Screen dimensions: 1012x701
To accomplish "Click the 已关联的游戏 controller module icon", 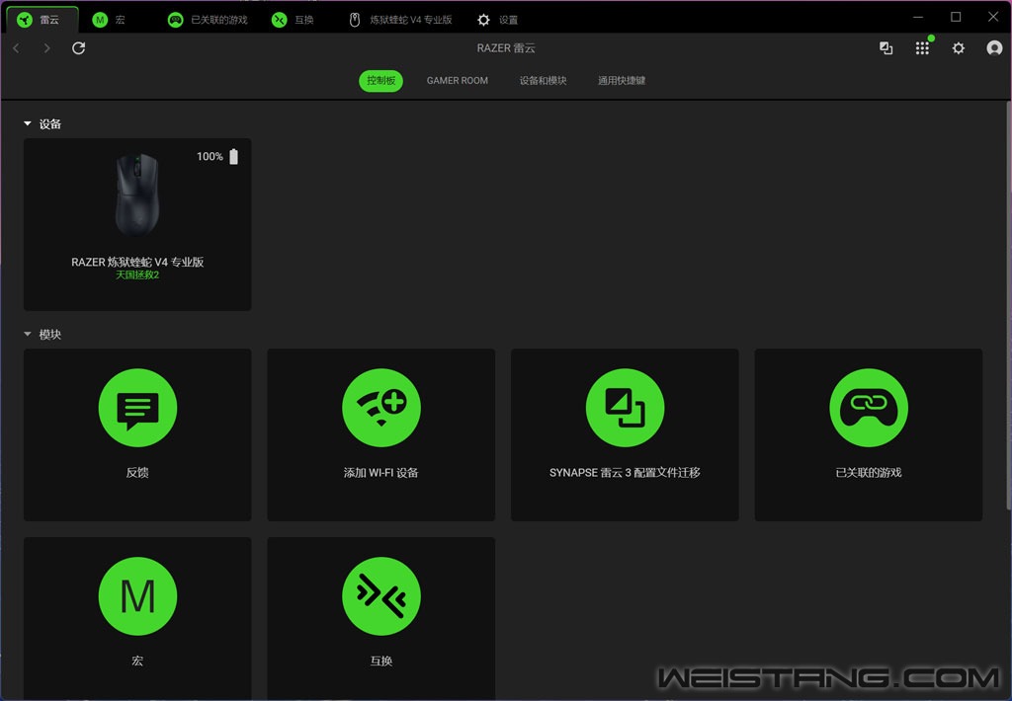I will tap(868, 407).
